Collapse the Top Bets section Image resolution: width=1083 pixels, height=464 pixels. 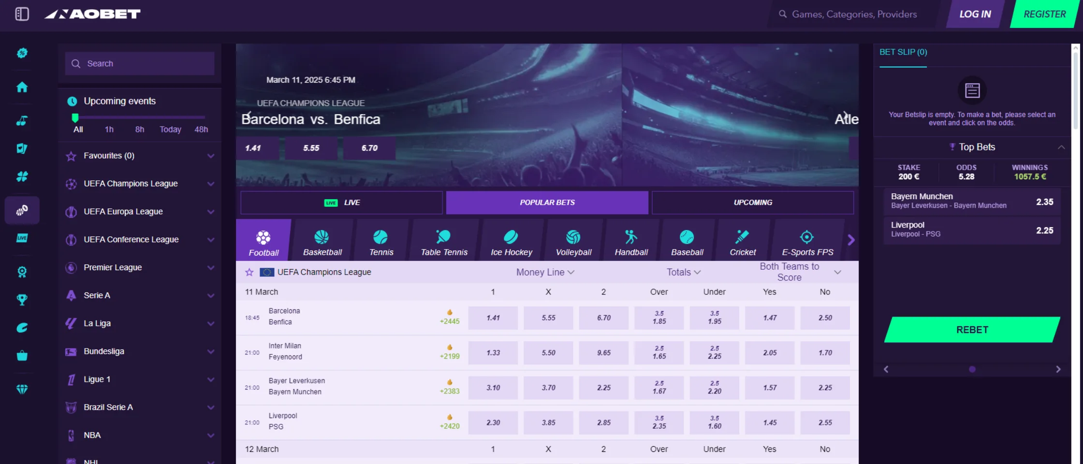pyautogui.click(x=1061, y=147)
